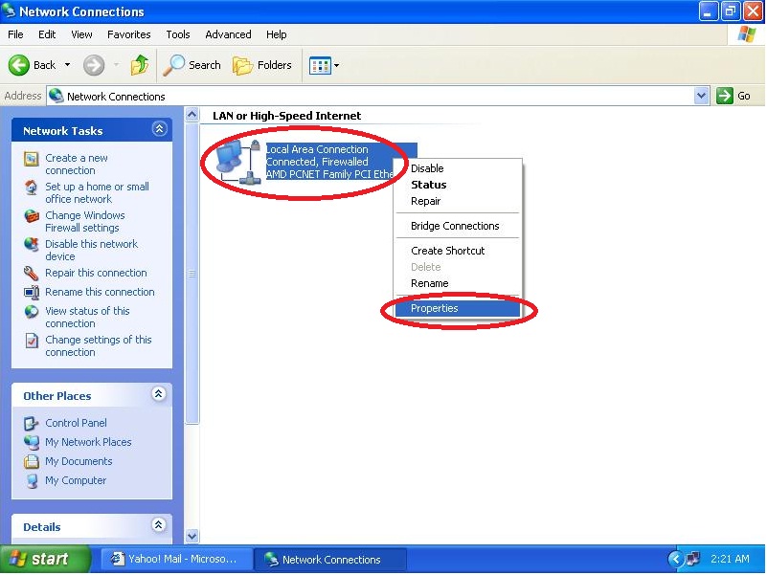Choose Disable from the context menu

click(458, 168)
